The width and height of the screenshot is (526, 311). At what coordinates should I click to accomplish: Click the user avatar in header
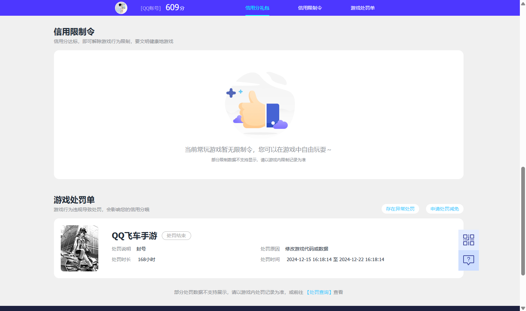[x=121, y=8]
